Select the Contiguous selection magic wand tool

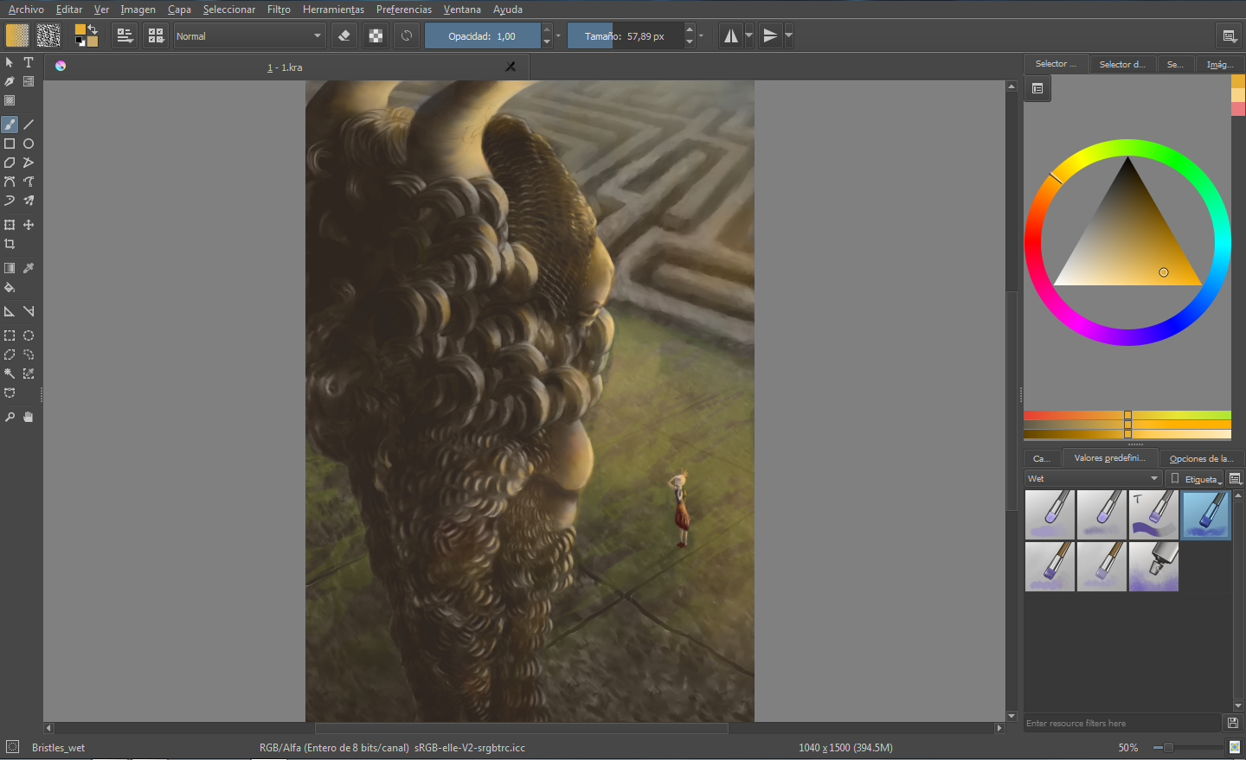click(x=10, y=374)
